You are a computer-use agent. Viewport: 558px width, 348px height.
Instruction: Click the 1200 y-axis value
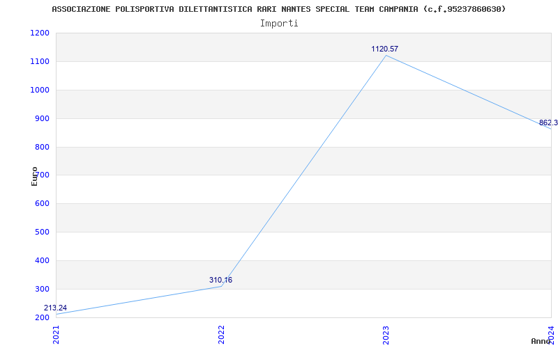(40, 33)
